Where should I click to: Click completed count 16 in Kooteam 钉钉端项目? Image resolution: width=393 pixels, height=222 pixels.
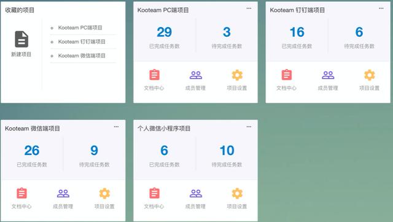click(x=297, y=32)
